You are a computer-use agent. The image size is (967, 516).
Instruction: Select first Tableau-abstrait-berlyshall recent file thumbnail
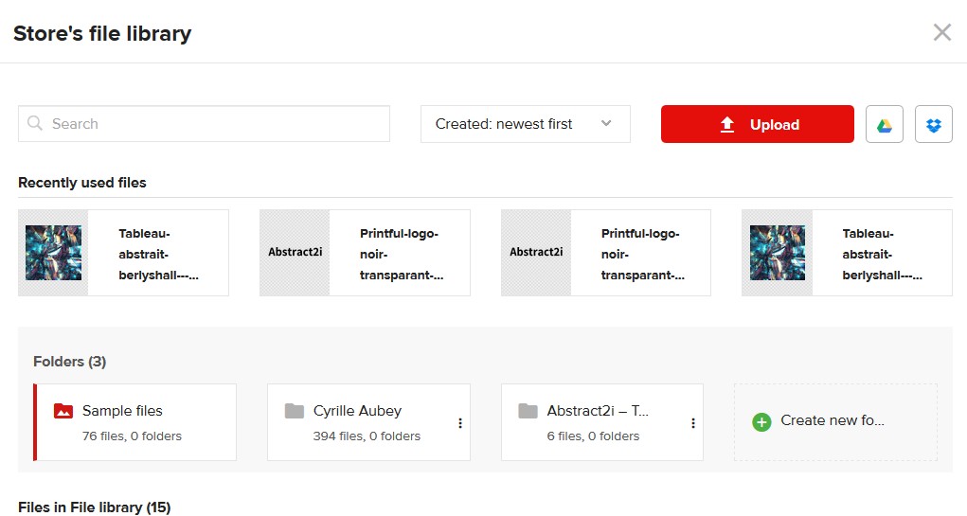tap(54, 253)
